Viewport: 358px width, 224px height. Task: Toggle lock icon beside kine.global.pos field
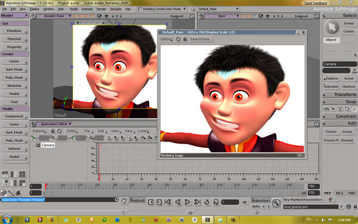pos(355,207)
